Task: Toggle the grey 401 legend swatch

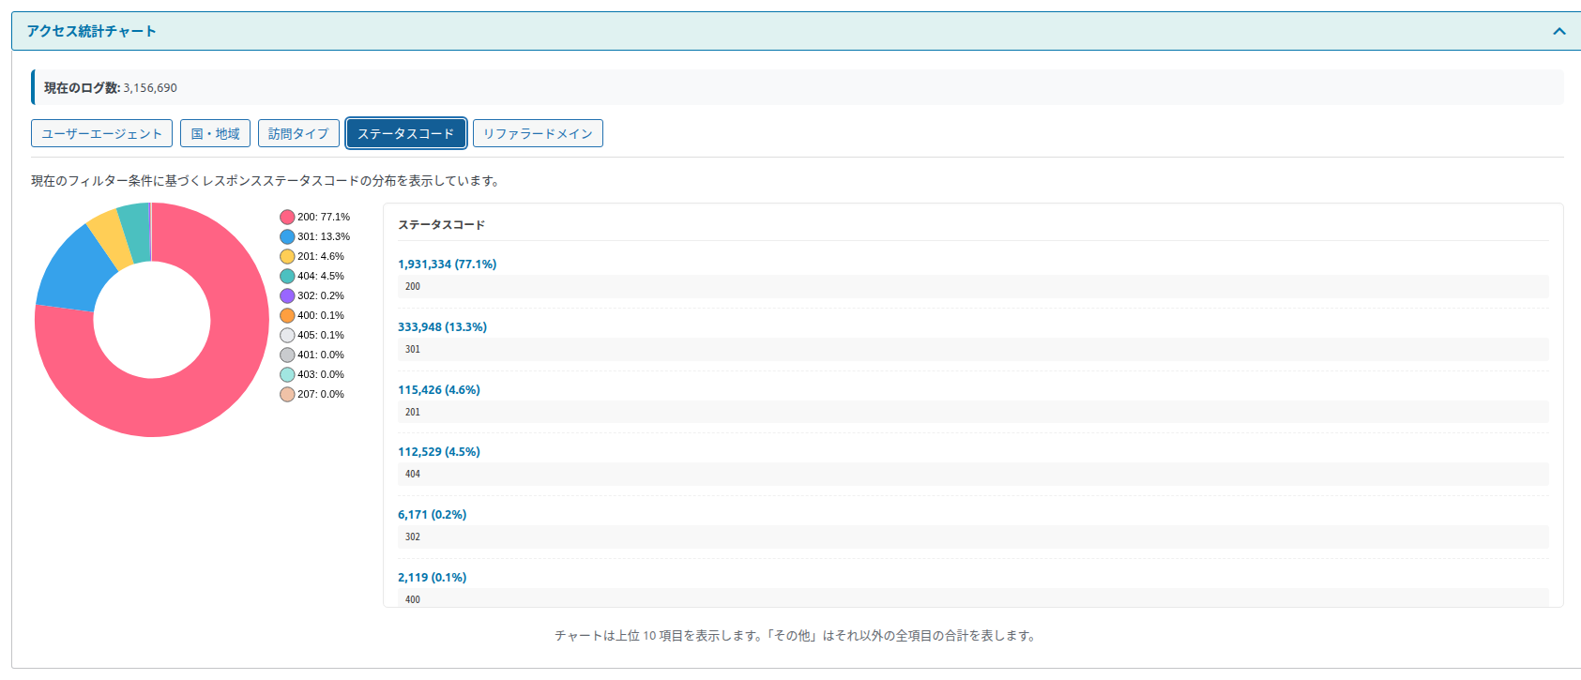Action: coord(287,355)
